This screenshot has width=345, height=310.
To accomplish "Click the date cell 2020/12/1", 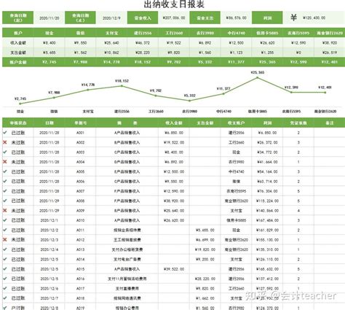I will point(49,220).
